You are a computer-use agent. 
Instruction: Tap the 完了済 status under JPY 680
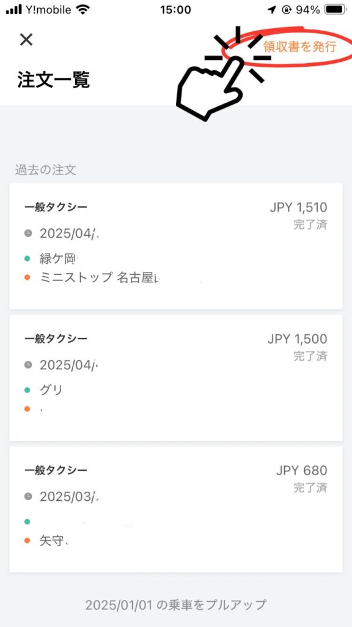tap(310, 487)
